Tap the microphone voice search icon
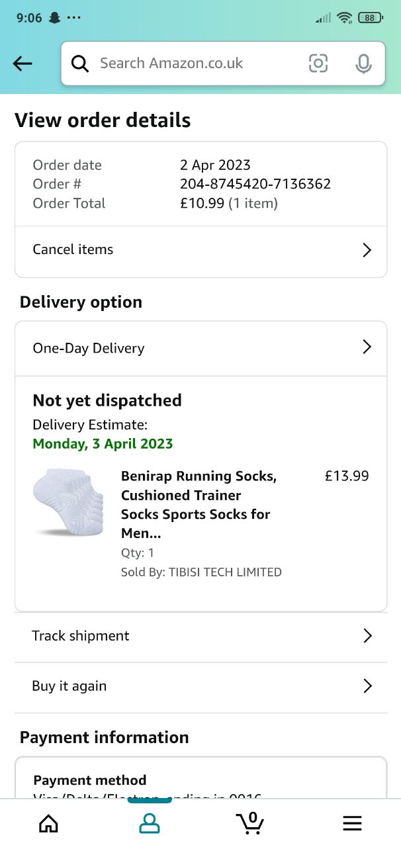 [x=363, y=64]
